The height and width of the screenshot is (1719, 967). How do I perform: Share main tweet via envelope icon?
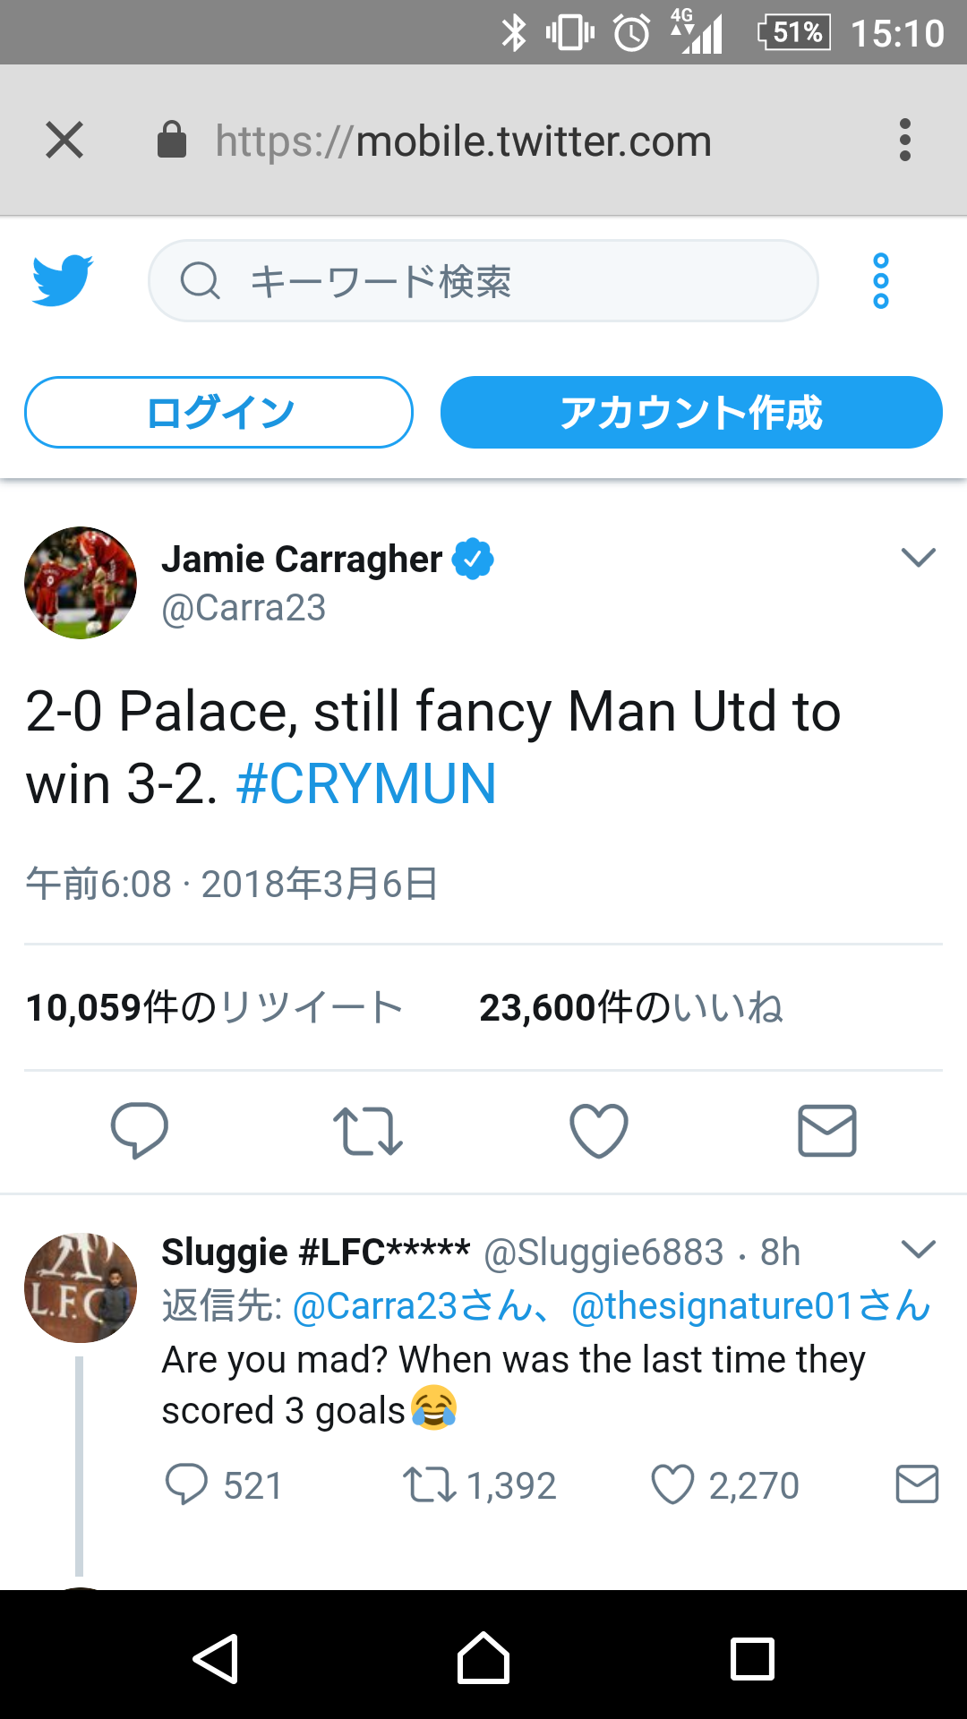click(827, 1131)
